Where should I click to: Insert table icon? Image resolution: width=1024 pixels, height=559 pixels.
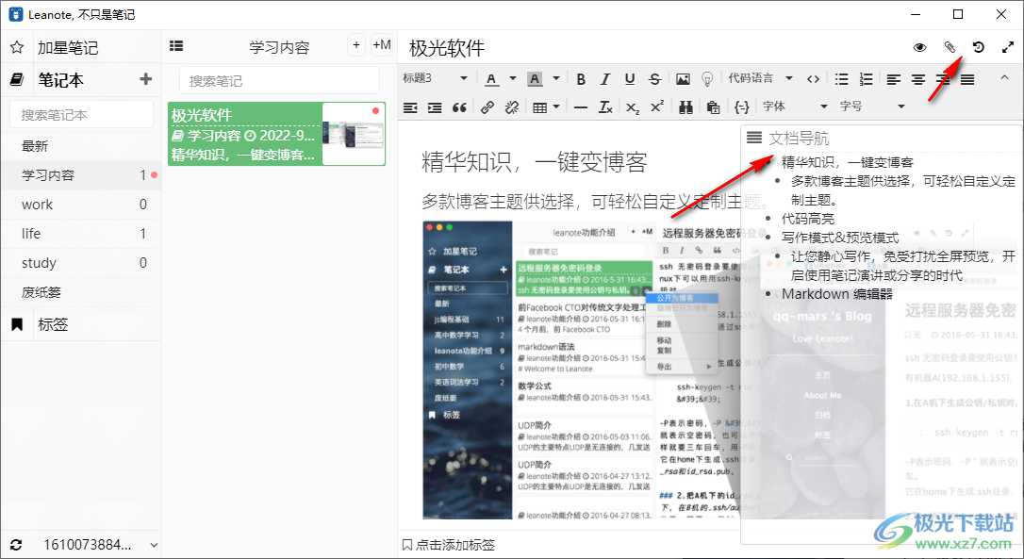coord(540,107)
